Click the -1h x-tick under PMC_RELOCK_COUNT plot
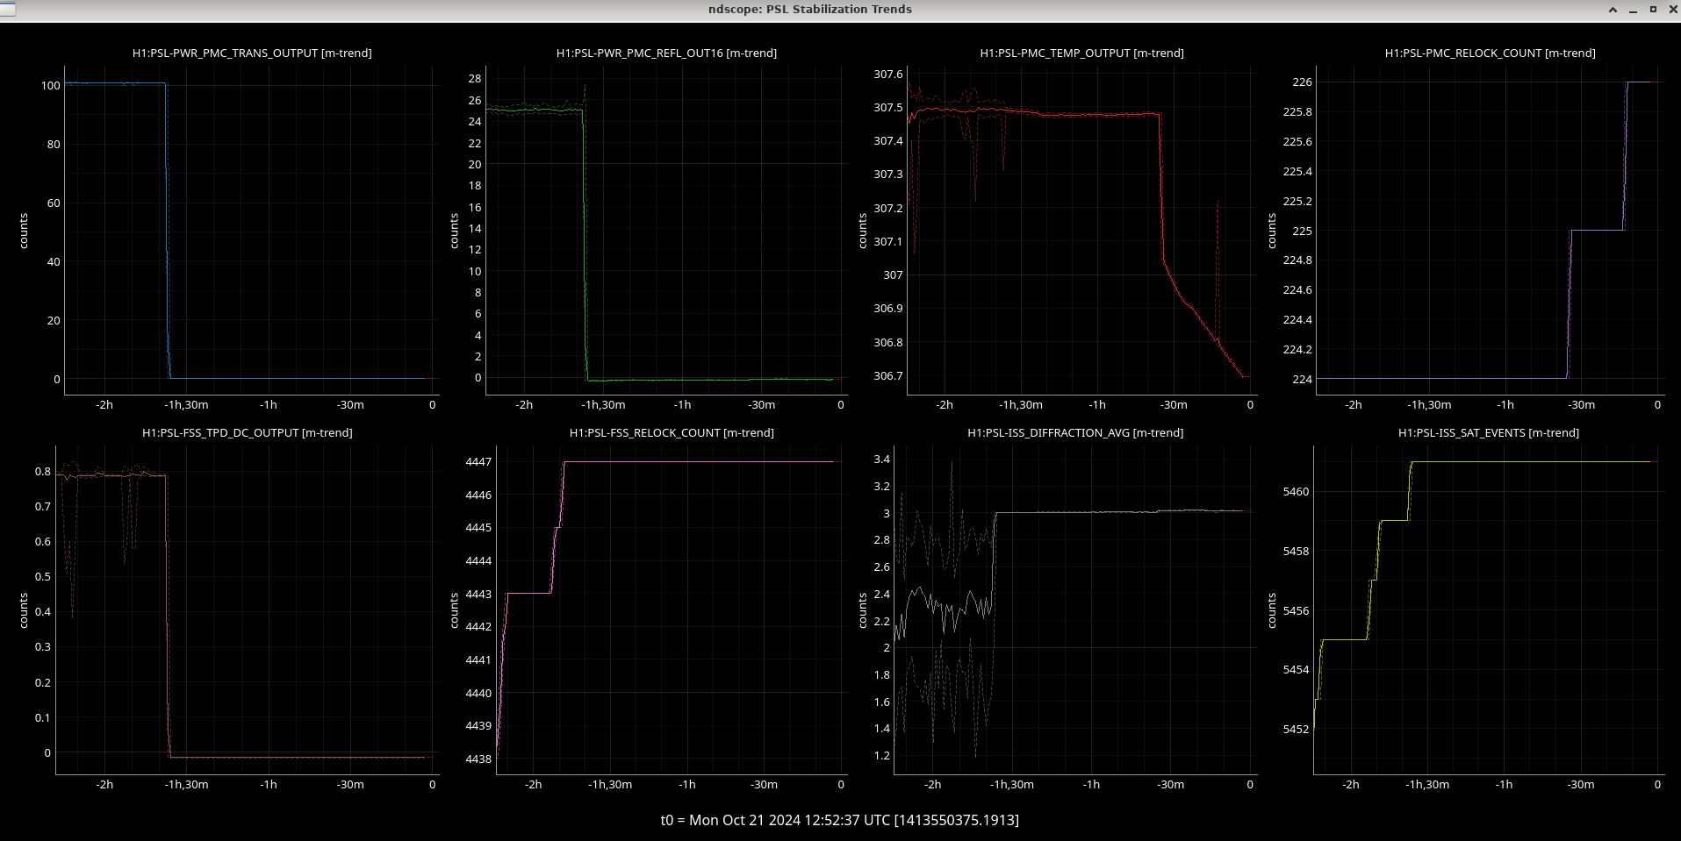 tap(1505, 405)
